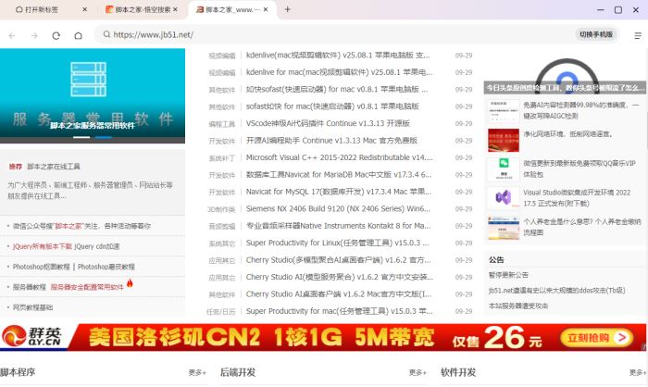This screenshot has width=648, height=387.
Task: Open kdenlive for mac v25.08.1 entry
Action: click(339, 72)
